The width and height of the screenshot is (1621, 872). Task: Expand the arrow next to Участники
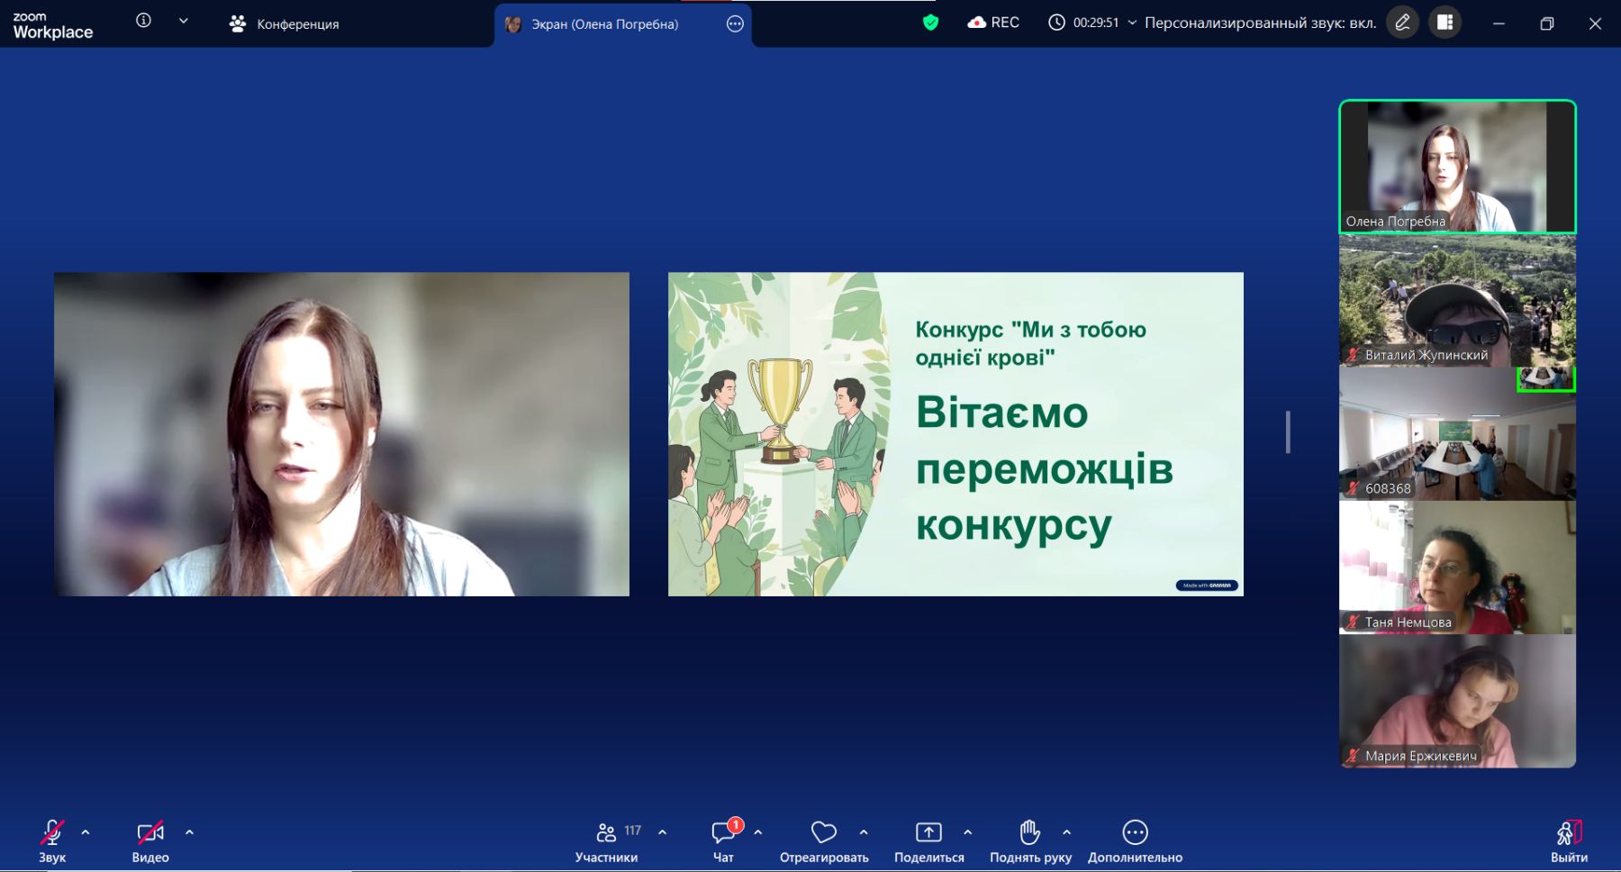click(x=663, y=832)
